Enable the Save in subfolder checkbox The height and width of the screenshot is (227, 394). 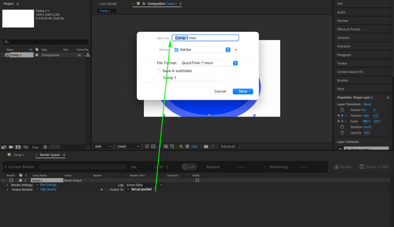pos(159,71)
